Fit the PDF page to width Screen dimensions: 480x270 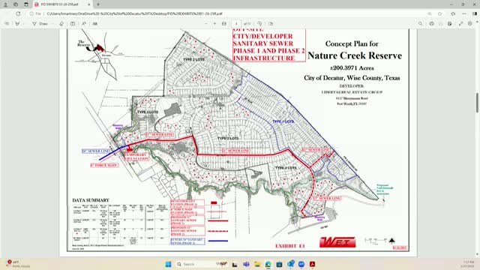click(224, 23)
